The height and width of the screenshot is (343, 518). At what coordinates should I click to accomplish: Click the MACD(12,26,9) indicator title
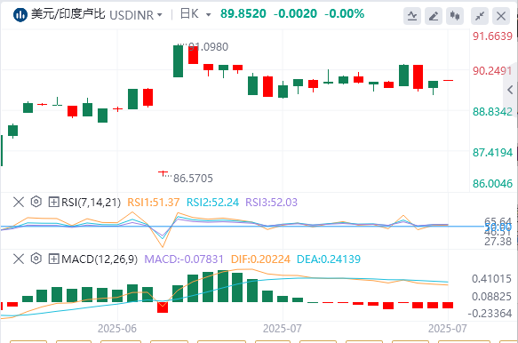click(x=100, y=259)
